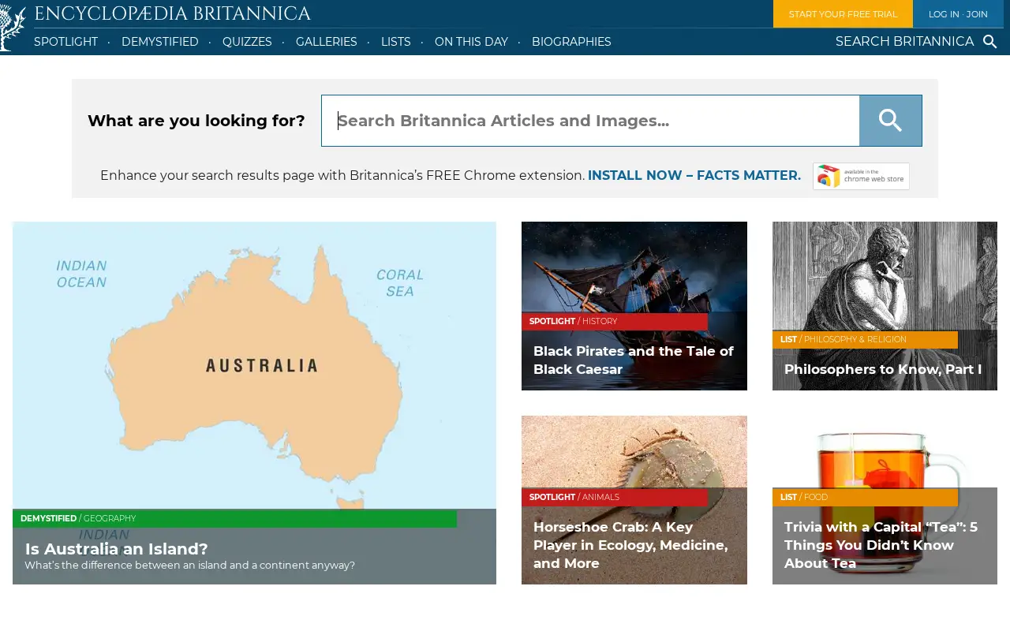Image resolution: width=1010 pixels, height=631 pixels.
Task: Open Black Pirates and Black Caesar article
Action: pos(634,360)
